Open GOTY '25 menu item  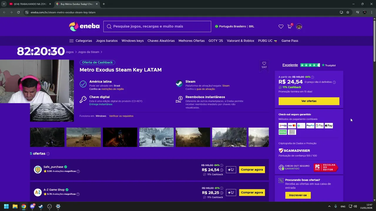[216, 41]
